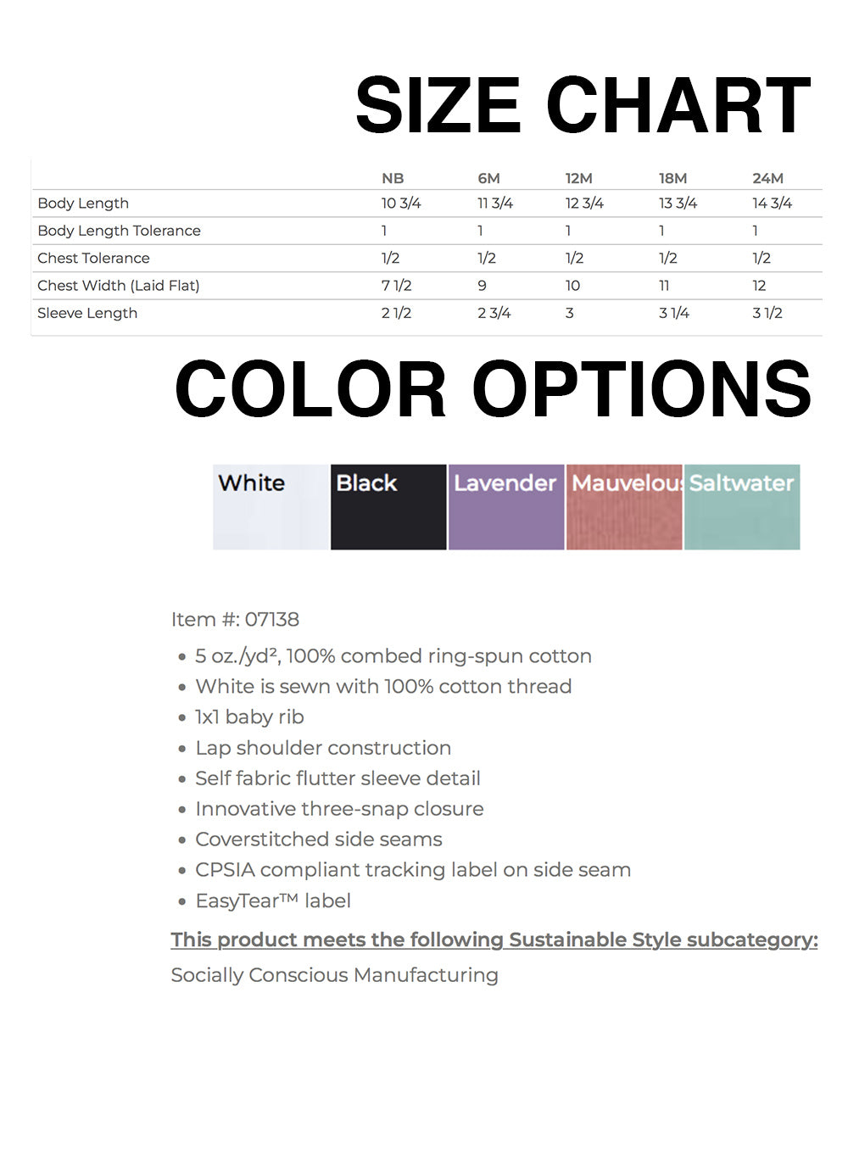Click the 18M size column header

672,178
